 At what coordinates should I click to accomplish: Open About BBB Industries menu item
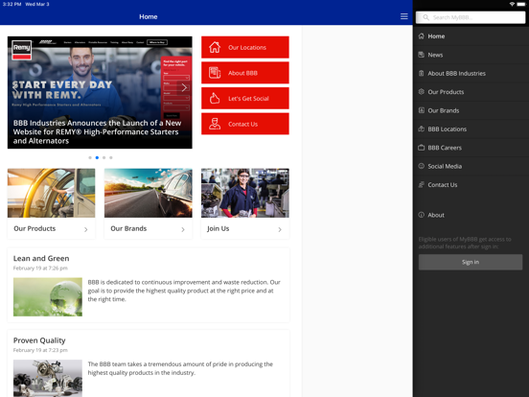(x=471, y=73)
